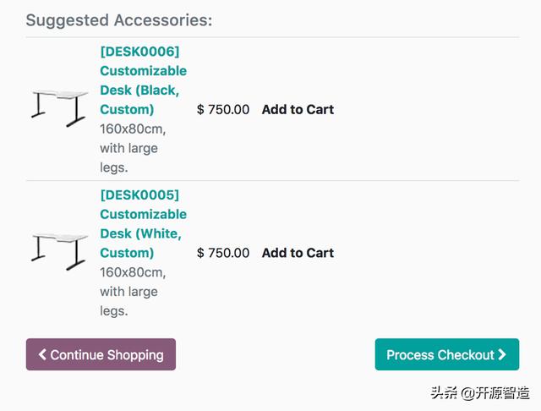Click the $750.00 price of the white desk
The height and width of the screenshot is (411, 541).
click(223, 253)
